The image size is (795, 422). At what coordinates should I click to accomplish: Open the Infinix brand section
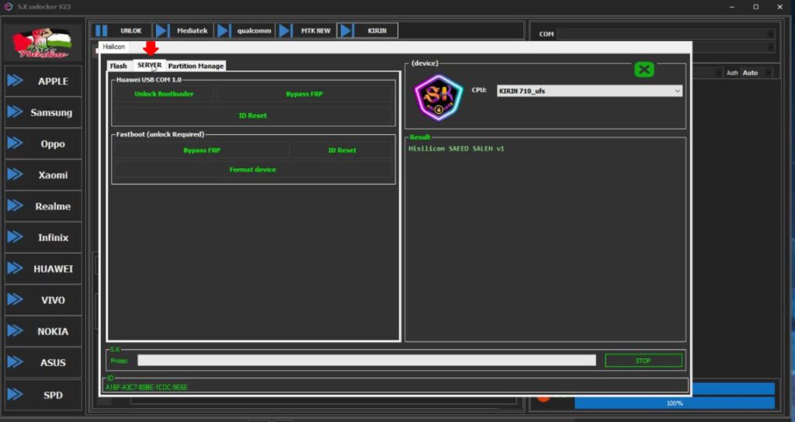[43, 237]
